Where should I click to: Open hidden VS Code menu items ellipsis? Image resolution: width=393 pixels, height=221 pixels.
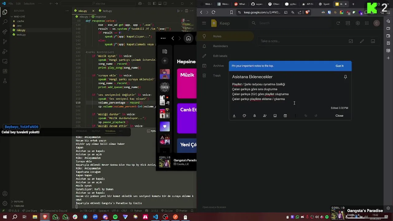40,4
